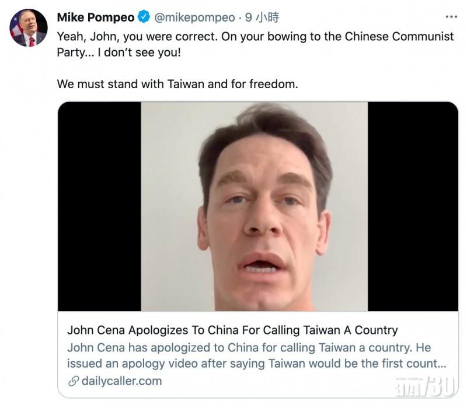Click the video thumbnail of the man speaking
The height and width of the screenshot is (408, 467).
pyautogui.click(x=255, y=207)
